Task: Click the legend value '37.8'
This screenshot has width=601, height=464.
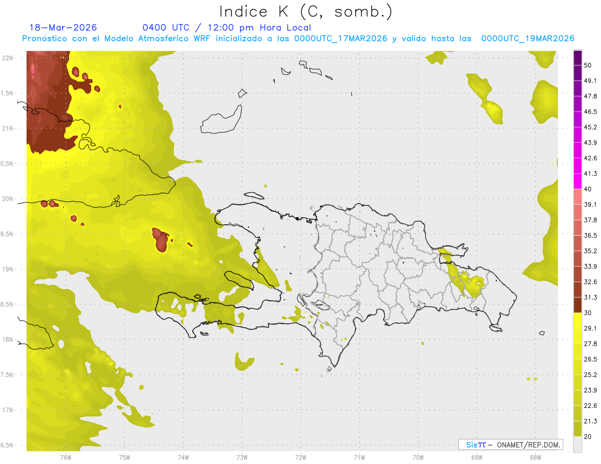Action: [x=590, y=220]
